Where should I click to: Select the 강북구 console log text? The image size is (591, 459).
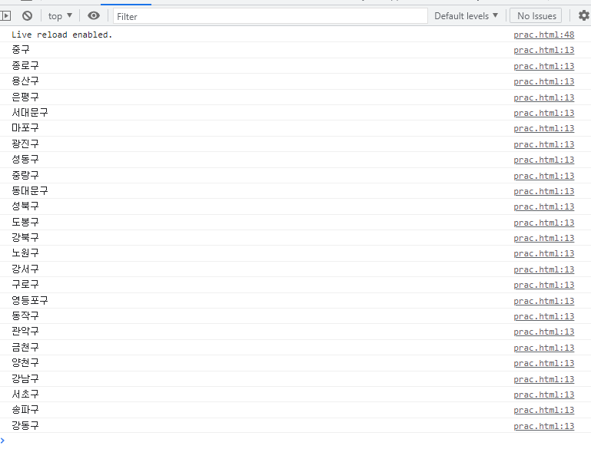click(x=25, y=237)
